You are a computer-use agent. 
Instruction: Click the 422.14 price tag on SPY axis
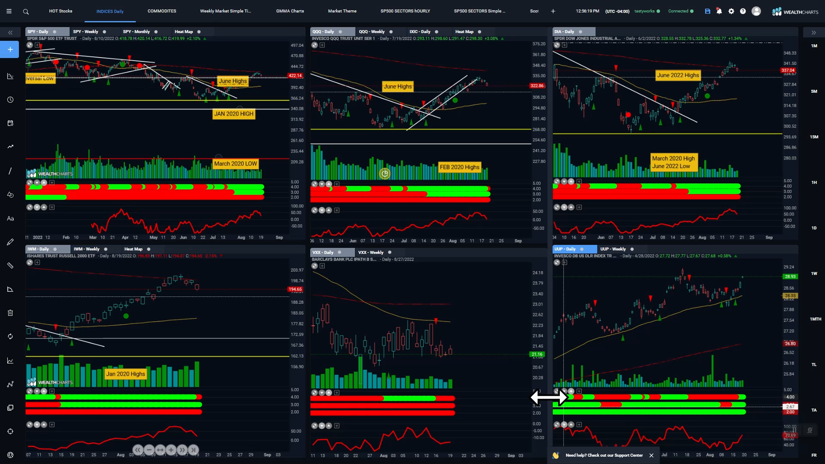tap(295, 76)
